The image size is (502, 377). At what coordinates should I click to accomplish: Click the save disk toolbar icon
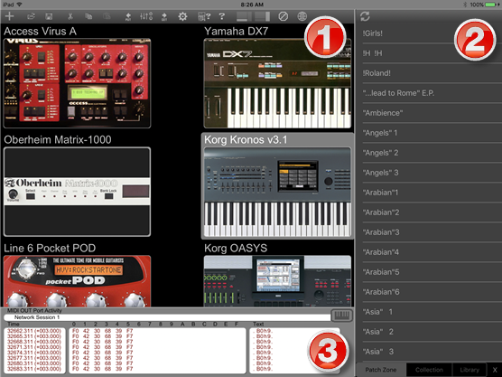tap(49, 16)
